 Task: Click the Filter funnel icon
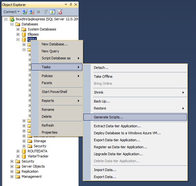(45, 12)
